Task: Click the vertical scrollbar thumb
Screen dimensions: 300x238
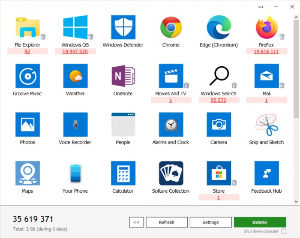Action: click(296, 69)
